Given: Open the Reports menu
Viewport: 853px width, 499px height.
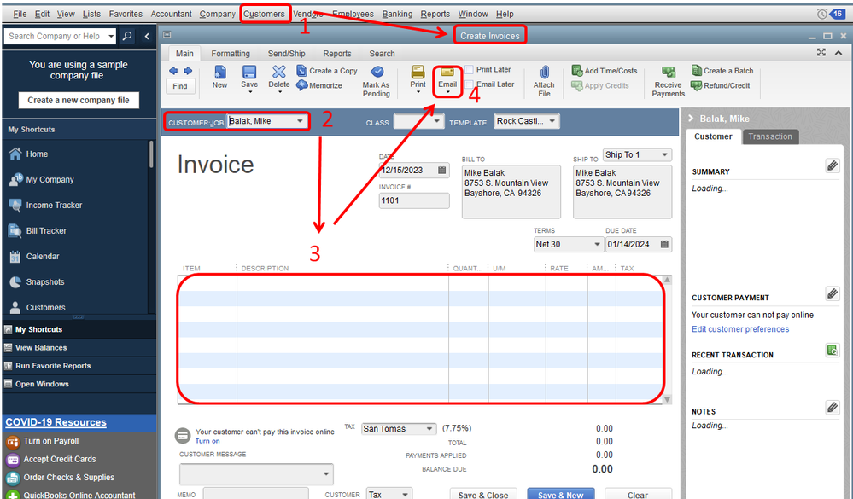Looking at the screenshot, I should [x=435, y=14].
